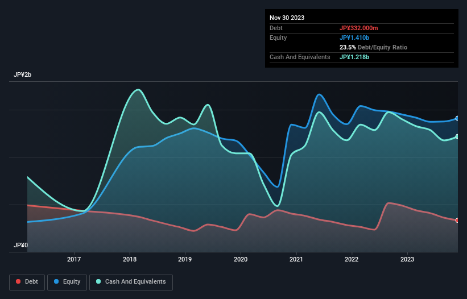Toggle the Equity series legend button

point(67,282)
